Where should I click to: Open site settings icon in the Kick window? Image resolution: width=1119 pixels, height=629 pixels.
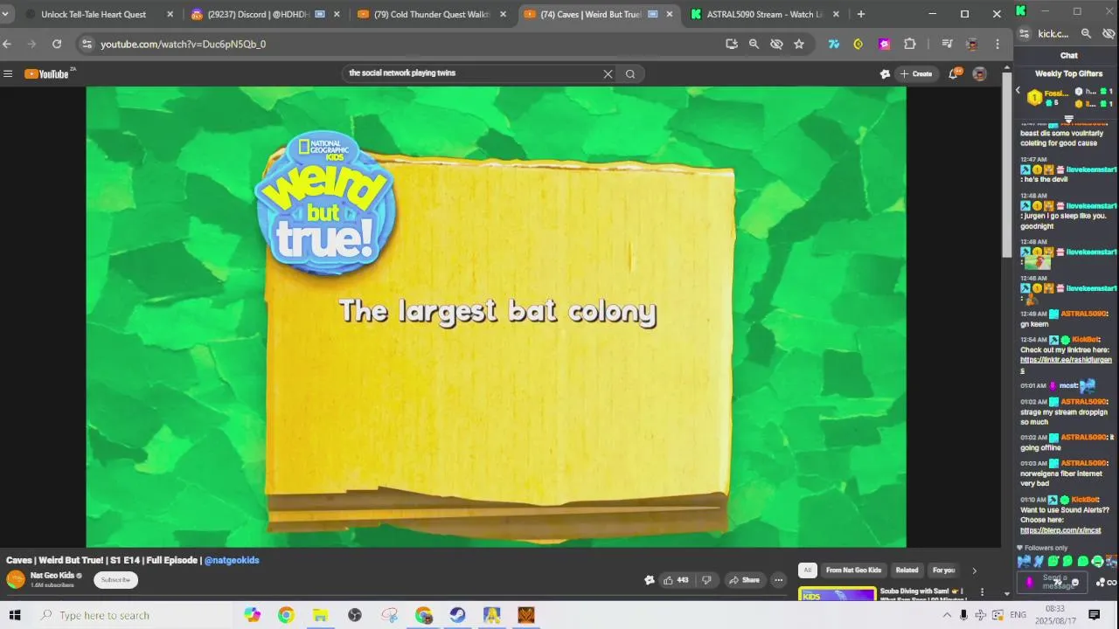tap(1024, 34)
